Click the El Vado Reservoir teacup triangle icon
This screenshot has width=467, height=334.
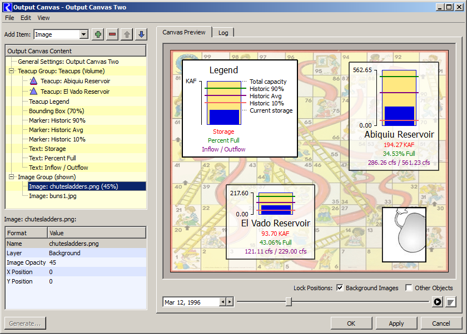tap(34, 91)
